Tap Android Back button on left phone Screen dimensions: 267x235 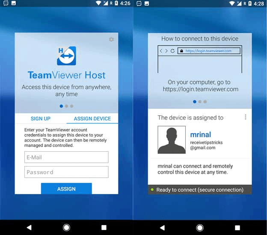(29, 227)
